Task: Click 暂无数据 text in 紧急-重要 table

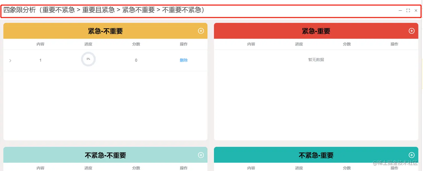Action: [316, 60]
